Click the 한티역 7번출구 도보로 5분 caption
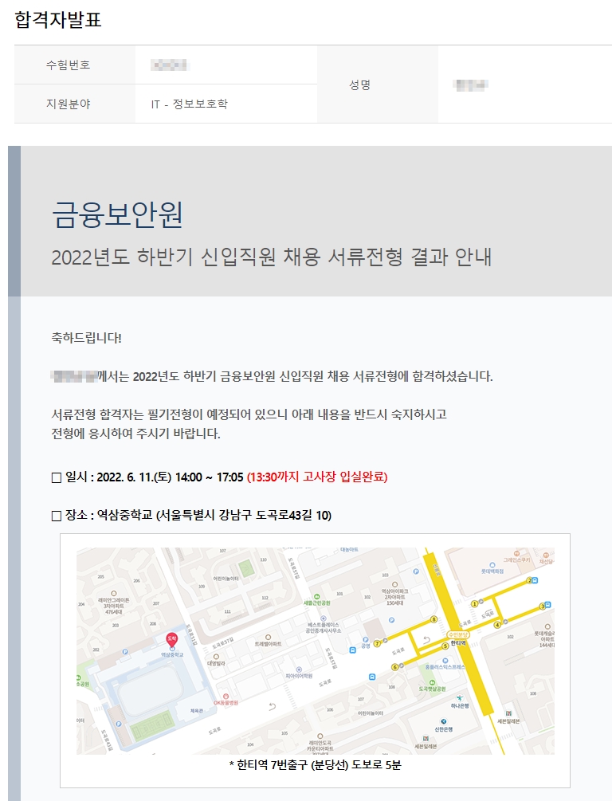The height and width of the screenshot is (801, 612). click(316, 764)
